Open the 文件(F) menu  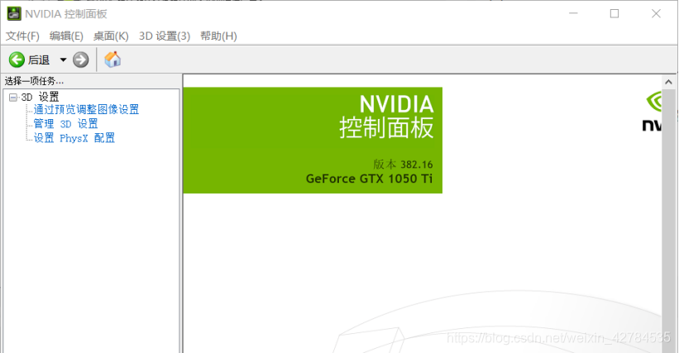pyautogui.click(x=22, y=36)
